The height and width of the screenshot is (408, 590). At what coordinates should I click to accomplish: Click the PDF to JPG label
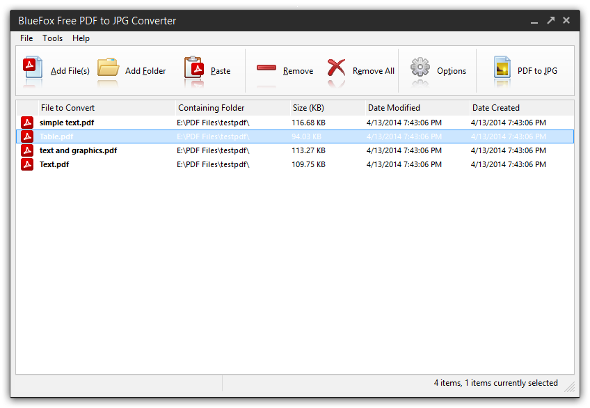(537, 71)
